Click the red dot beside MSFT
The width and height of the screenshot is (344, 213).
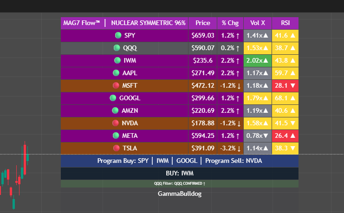pos(116,85)
